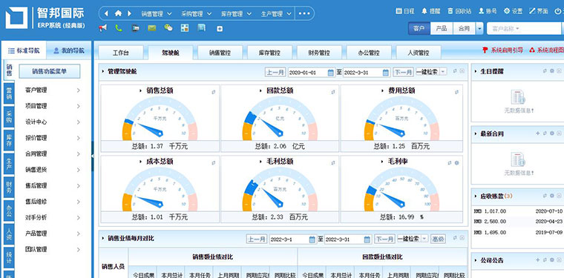564x278 pixels.
Task: Add new item in 最新合同 panel
Action: pyautogui.click(x=538, y=133)
